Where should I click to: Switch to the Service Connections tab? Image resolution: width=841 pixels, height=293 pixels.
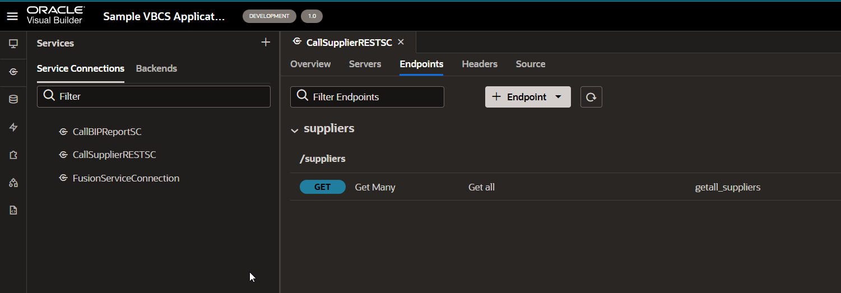coord(81,68)
